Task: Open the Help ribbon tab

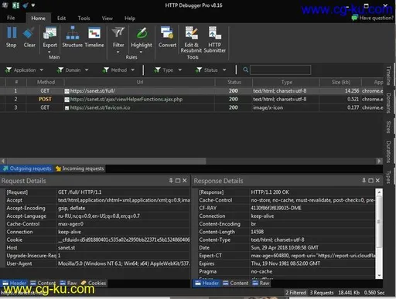Action: point(130,18)
